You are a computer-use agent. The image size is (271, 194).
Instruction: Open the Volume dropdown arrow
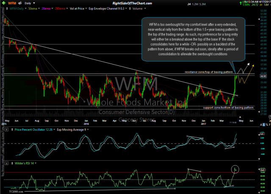point(145,8)
